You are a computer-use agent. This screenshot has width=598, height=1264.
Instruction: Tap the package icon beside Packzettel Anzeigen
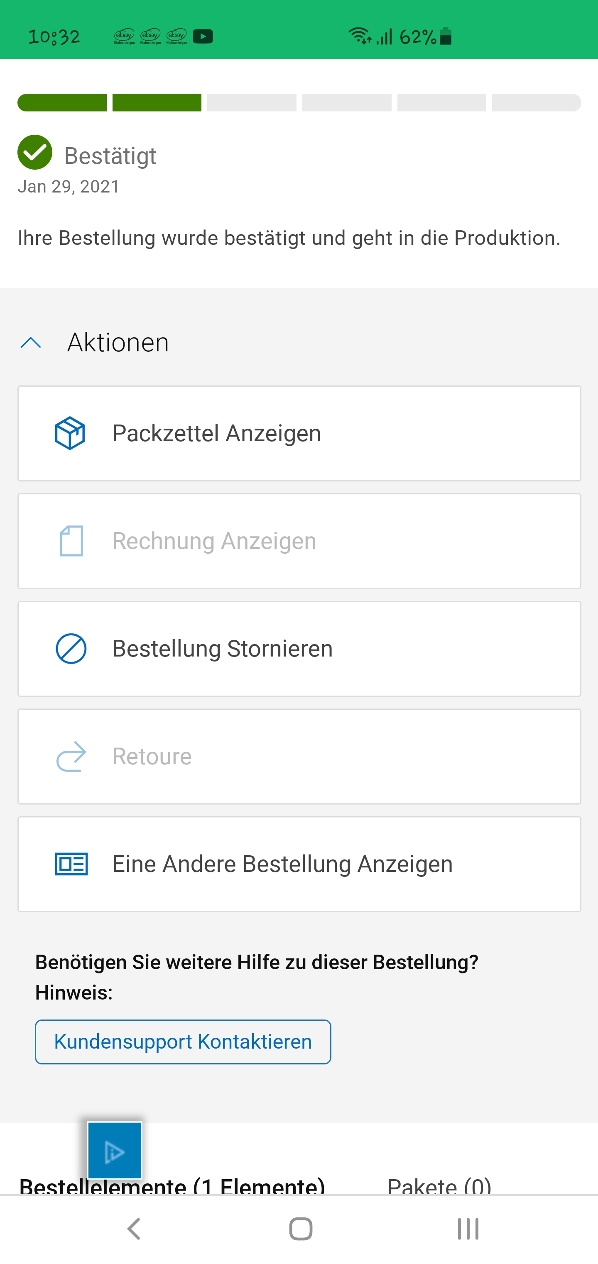pos(70,433)
